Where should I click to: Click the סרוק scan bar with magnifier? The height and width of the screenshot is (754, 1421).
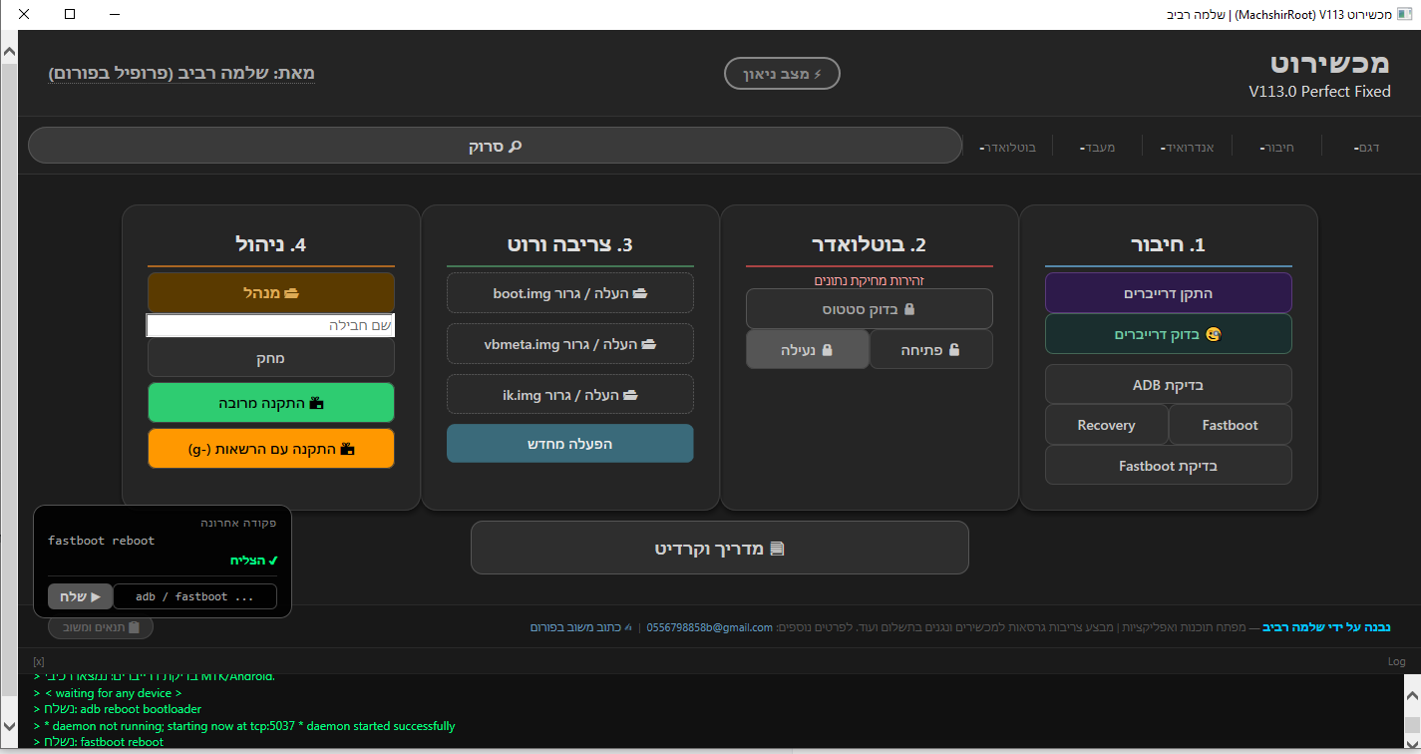(x=495, y=146)
